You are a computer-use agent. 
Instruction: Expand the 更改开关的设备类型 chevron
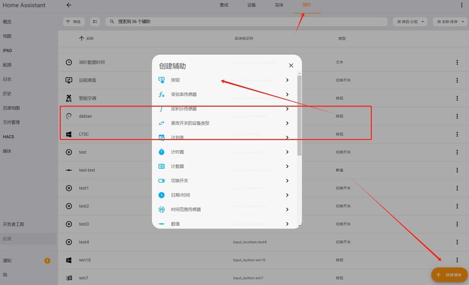coord(287,123)
